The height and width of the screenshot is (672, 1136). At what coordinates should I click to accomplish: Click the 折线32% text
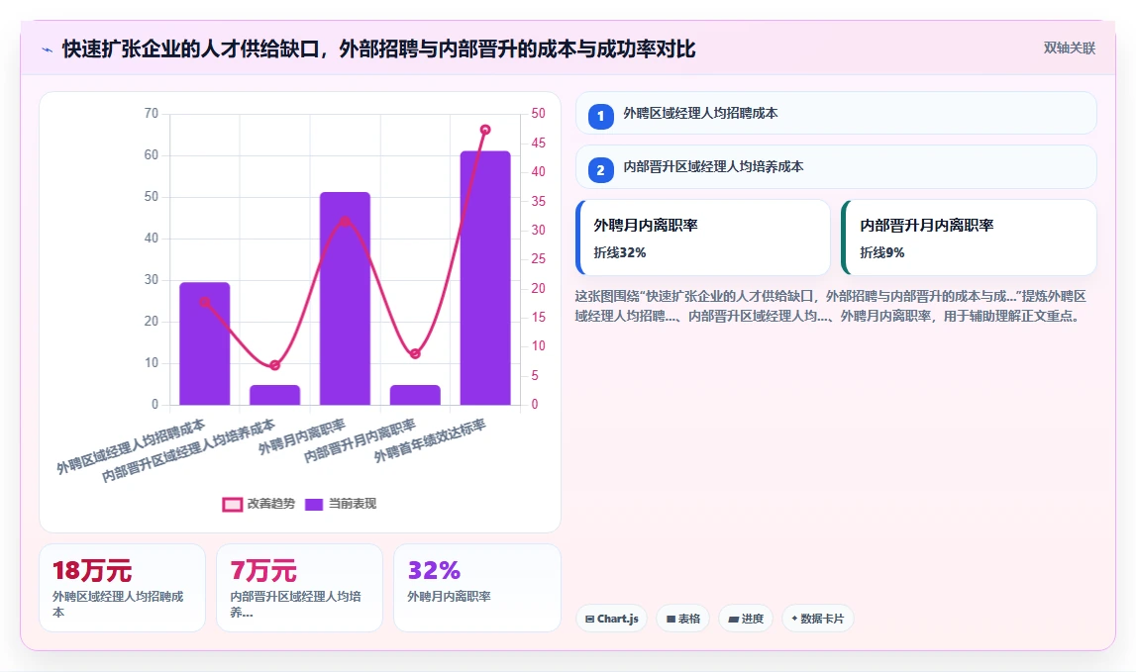pos(619,252)
